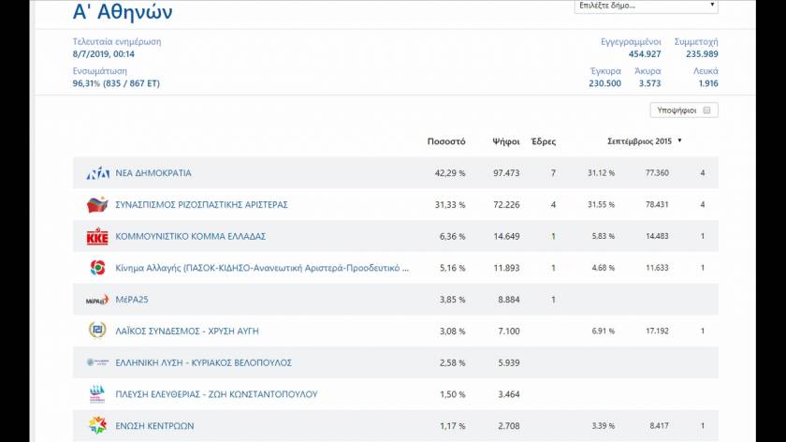Open the ΝΕΑ ΔΗΜΟΚΡΑΤΙΑ party link
This screenshot has width=786, height=442.
[x=153, y=173]
